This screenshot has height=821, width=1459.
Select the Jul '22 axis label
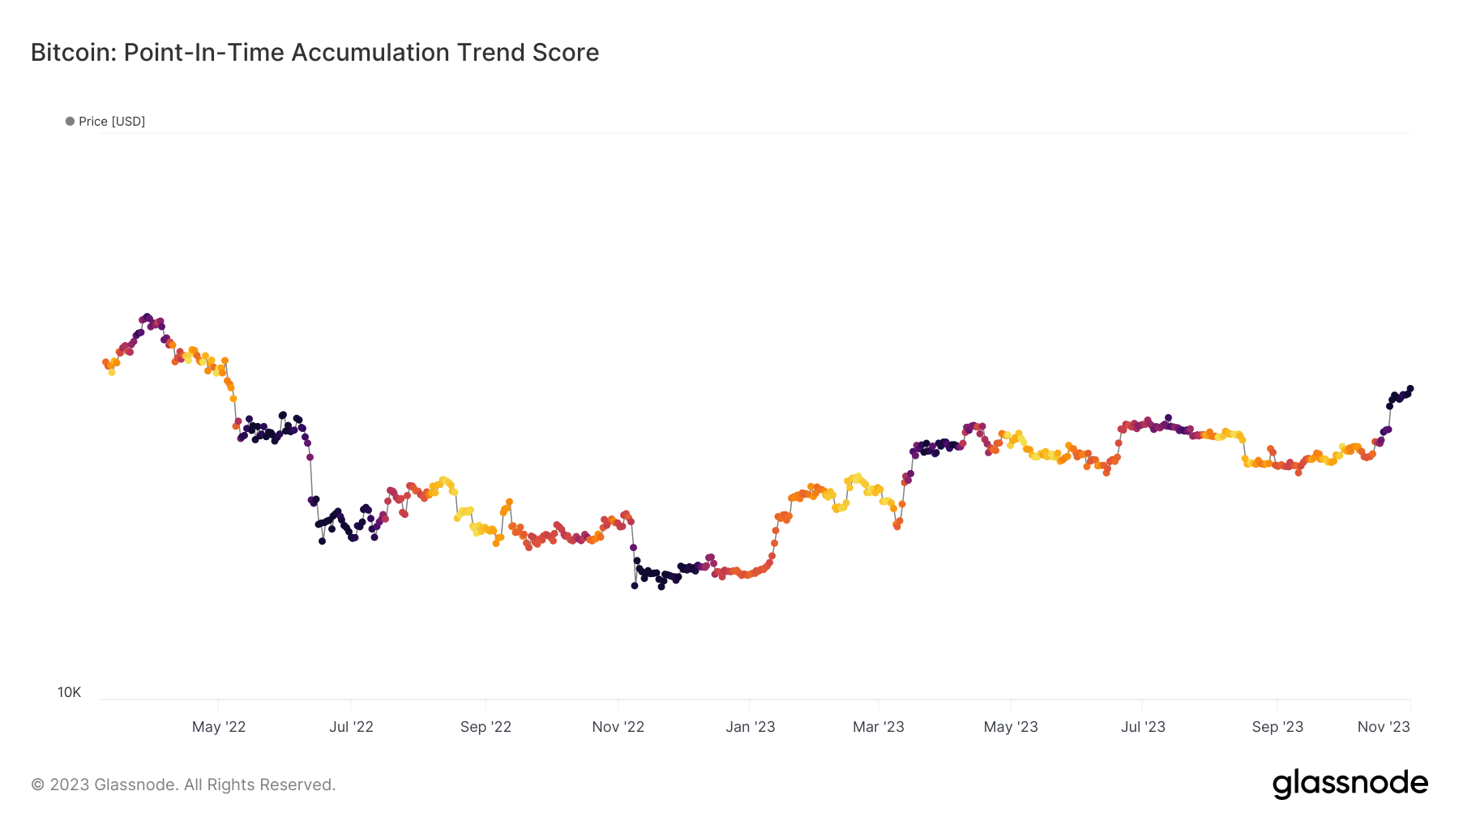(x=351, y=727)
